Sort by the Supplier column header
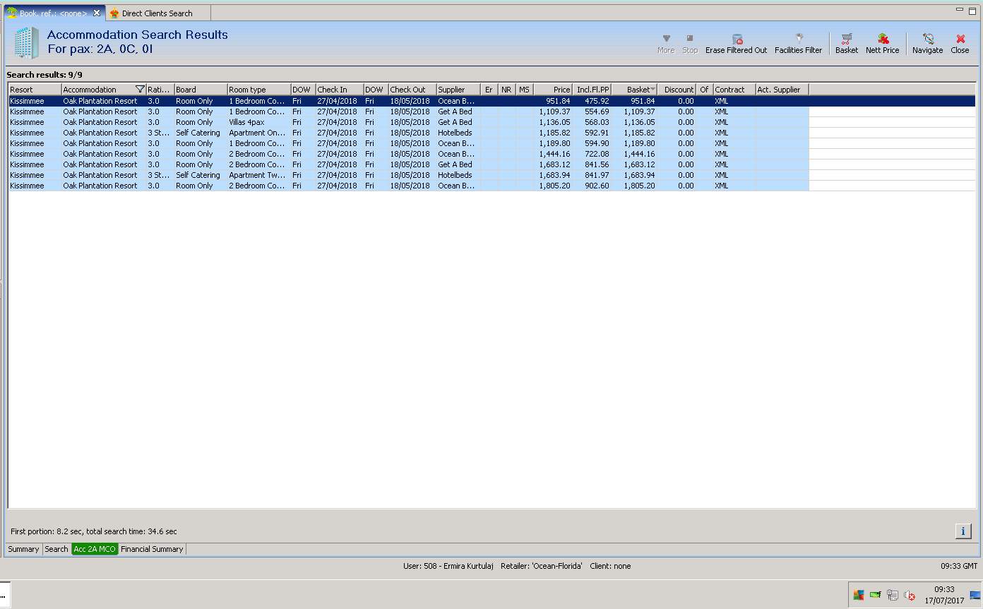This screenshot has width=983, height=609. tap(458, 90)
